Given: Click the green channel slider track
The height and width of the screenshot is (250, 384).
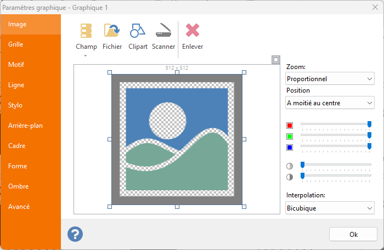Looking at the screenshot, I should (335, 135).
